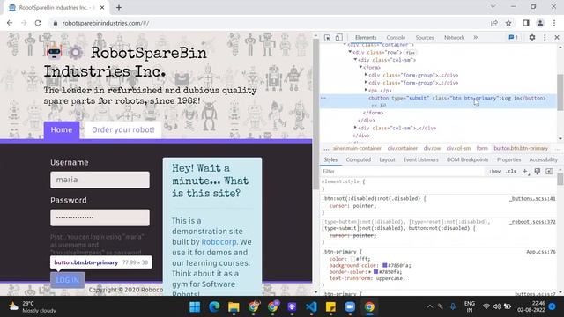Switch to the Console tab
This screenshot has width=564, height=317.
pyautogui.click(x=396, y=37)
